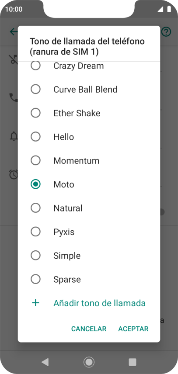Select the Crazy Dream radio button
The width and height of the screenshot is (178, 374).
tap(35, 66)
